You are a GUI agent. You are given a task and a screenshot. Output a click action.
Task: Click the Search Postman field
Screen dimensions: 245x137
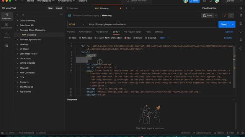[x=136, y=1]
